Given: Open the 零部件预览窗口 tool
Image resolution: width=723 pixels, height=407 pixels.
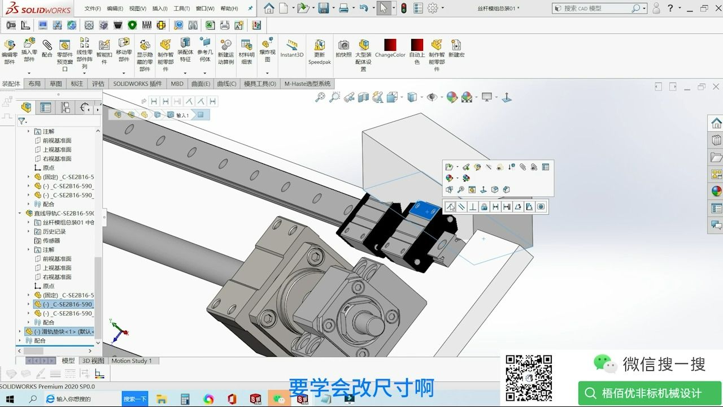Looking at the screenshot, I should [x=65, y=55].
